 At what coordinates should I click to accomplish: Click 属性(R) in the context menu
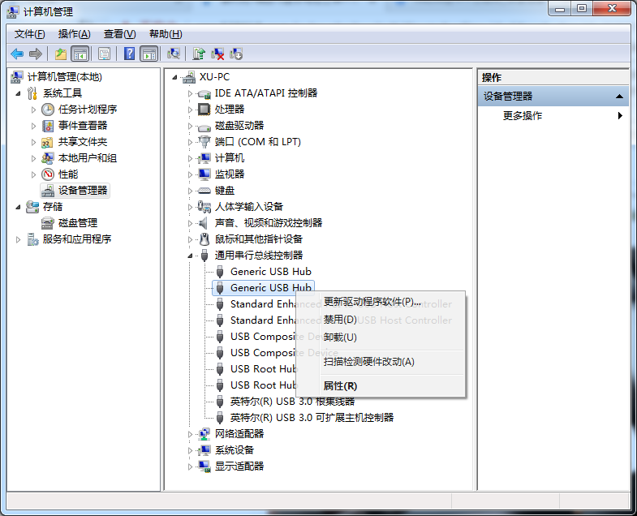tap(340, 385)
